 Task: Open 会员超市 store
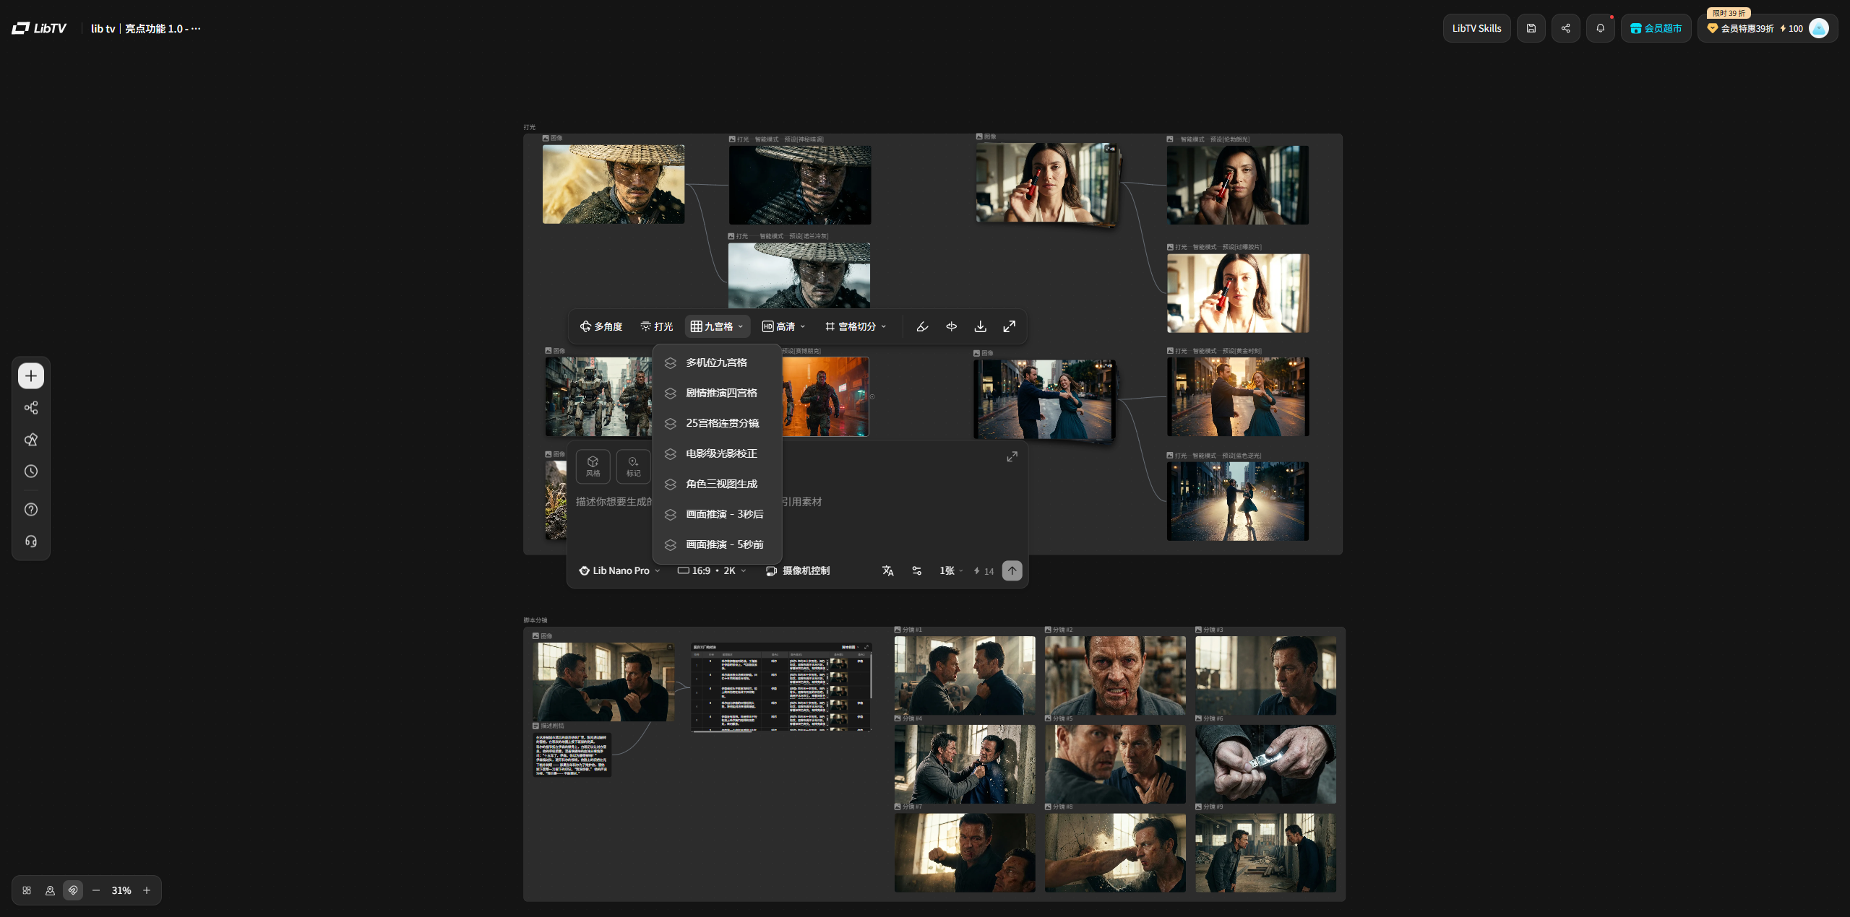1656,28
